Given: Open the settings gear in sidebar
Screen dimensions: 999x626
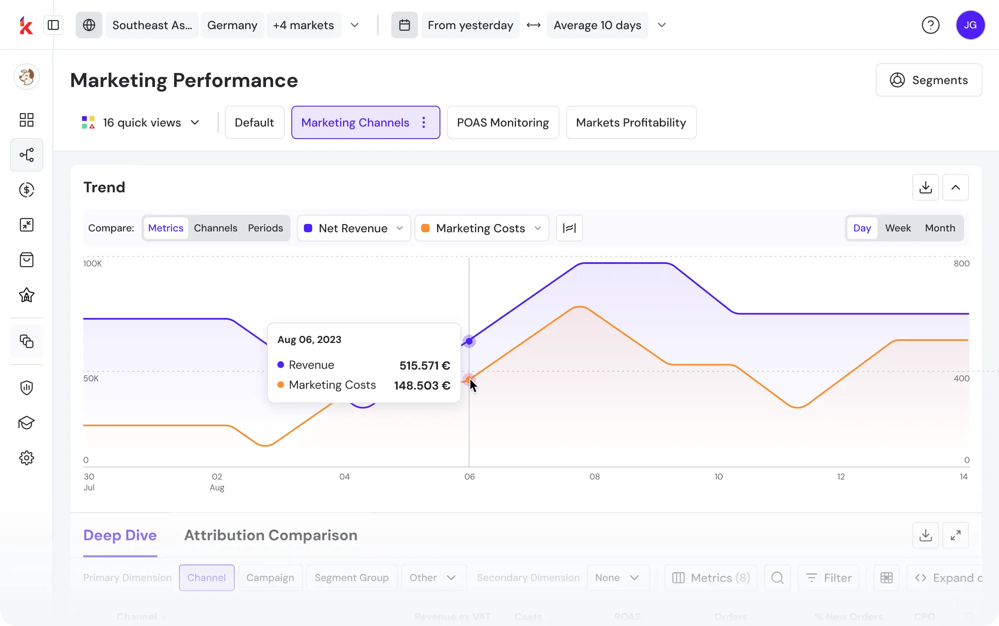Looking at the screenshot, I should point(27,458).
